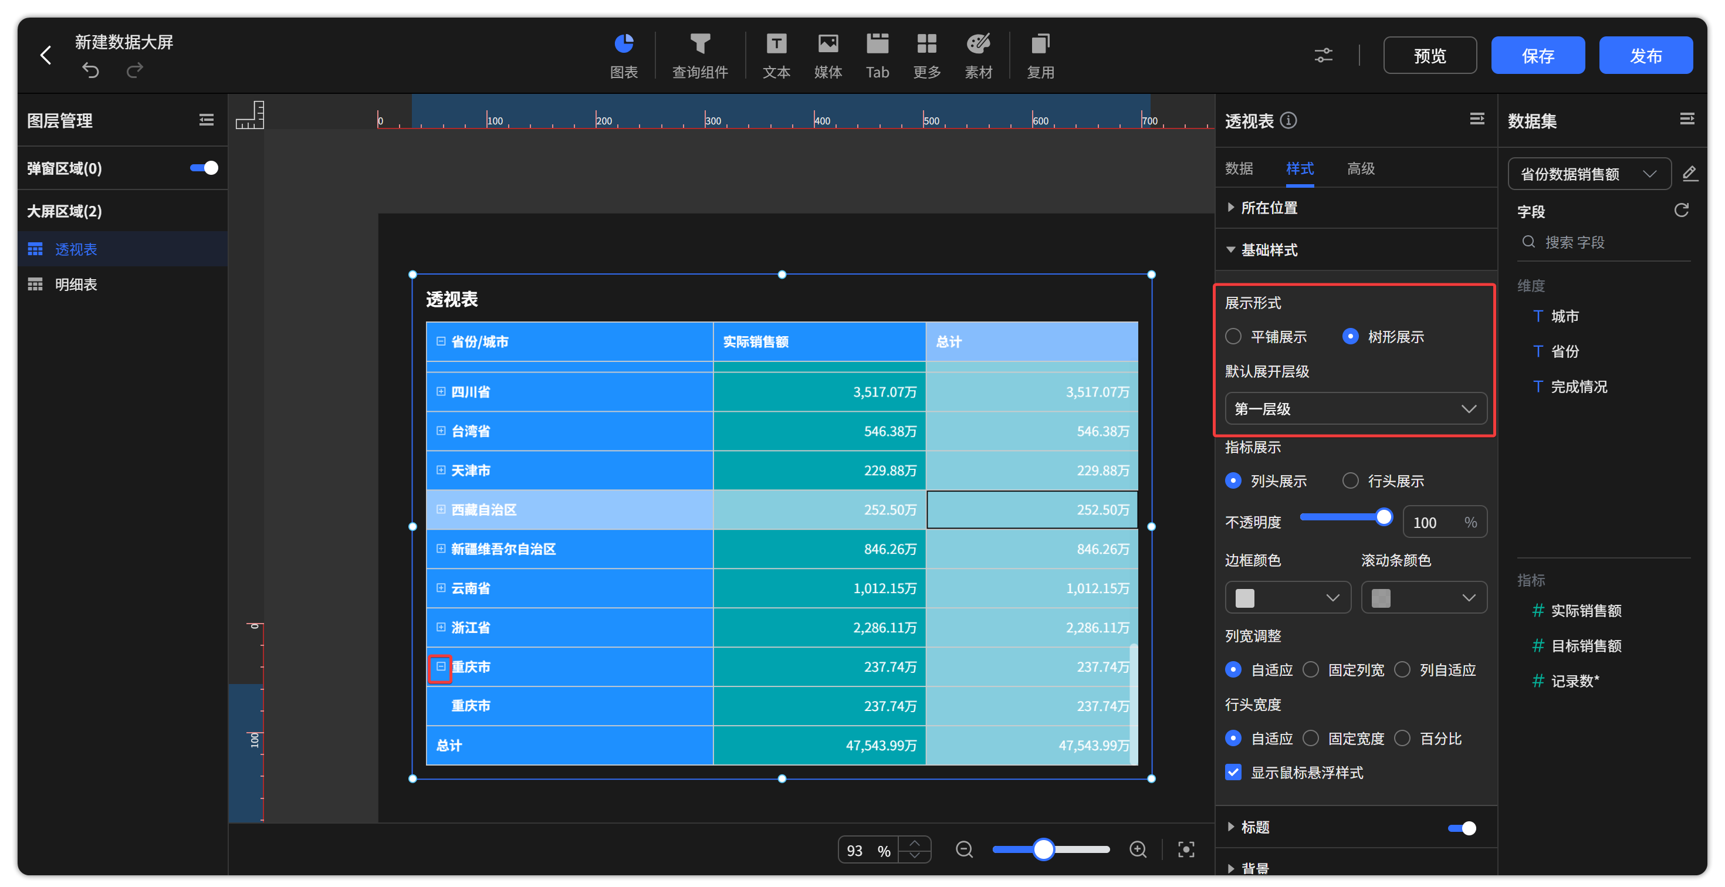Open the 查询组件 filter icon

point(700,55)
